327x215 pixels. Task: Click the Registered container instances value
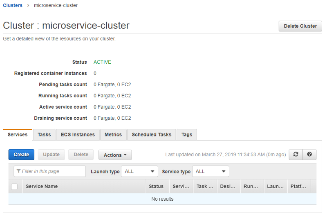pyautogui.click(x=95, y=74)
